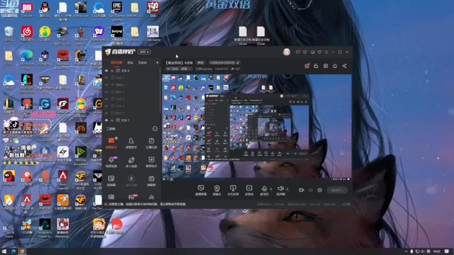454x255 pixels.
Task: Open the gear settings icon in control bar
Action: [320, 190]
